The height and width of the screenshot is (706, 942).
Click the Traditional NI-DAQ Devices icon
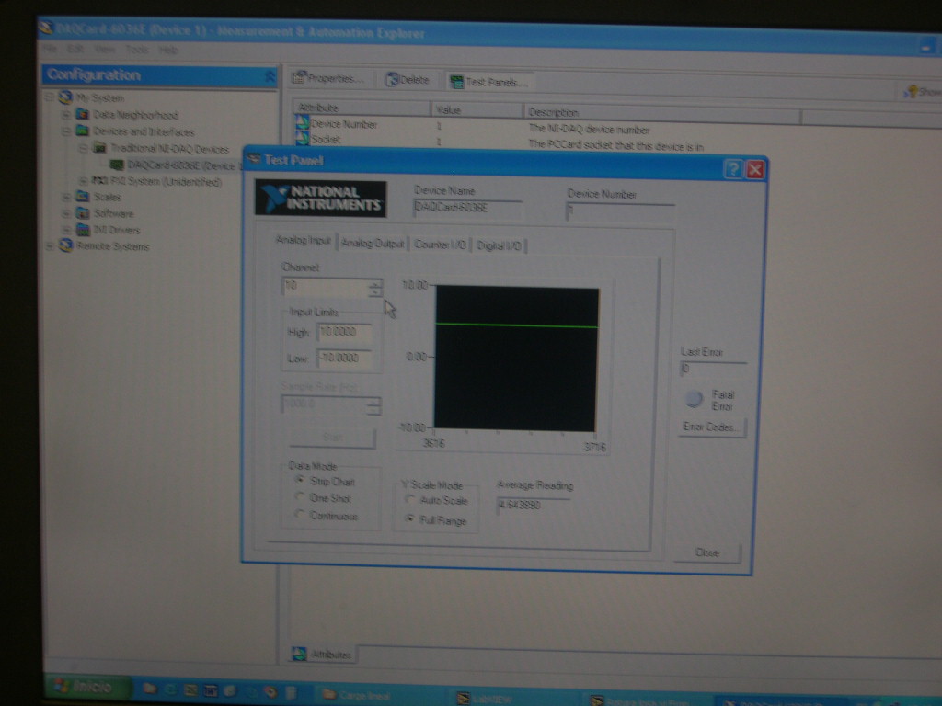click(99, 148)
